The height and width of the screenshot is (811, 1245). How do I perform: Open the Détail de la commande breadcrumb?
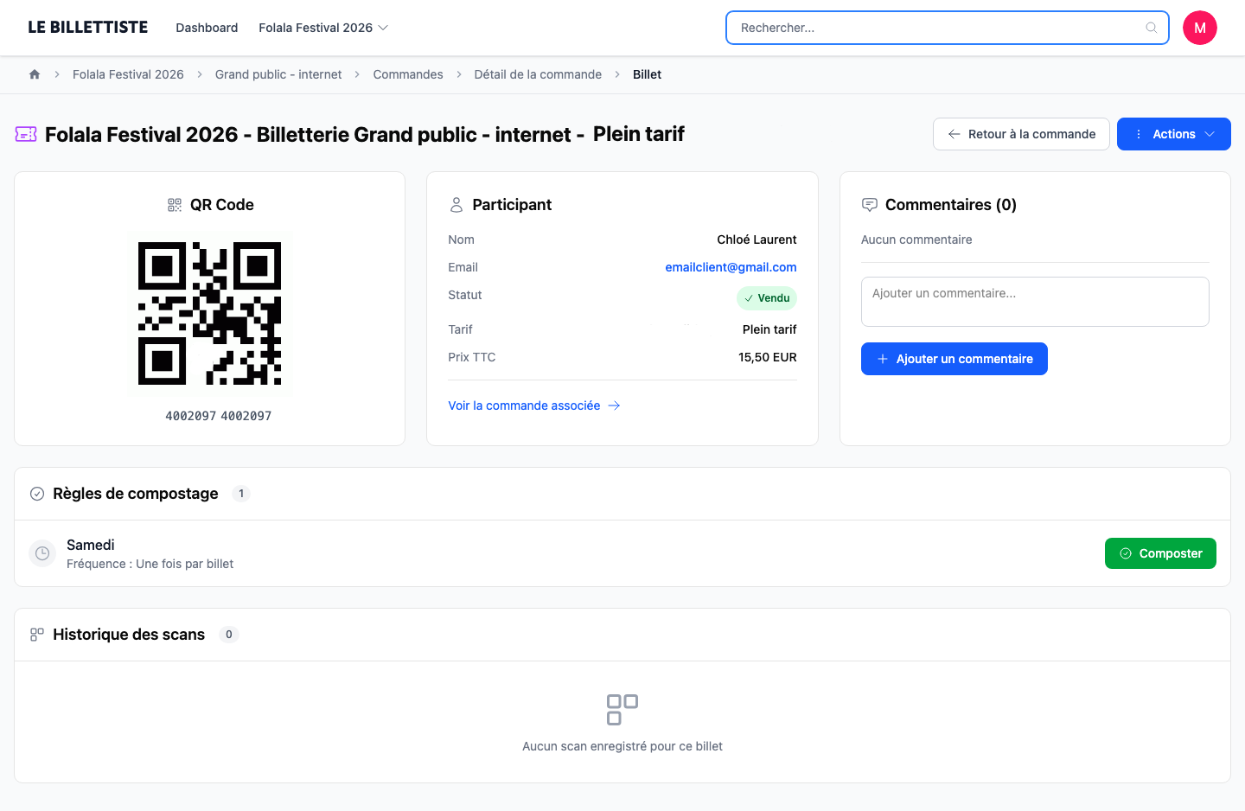point(538,74)
